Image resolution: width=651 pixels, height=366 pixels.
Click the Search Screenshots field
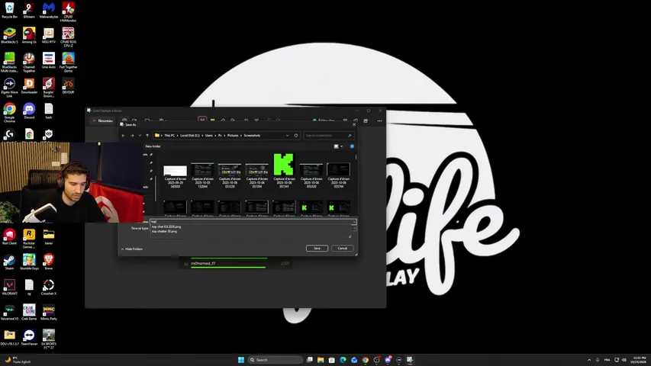click(x=328, y=136)
